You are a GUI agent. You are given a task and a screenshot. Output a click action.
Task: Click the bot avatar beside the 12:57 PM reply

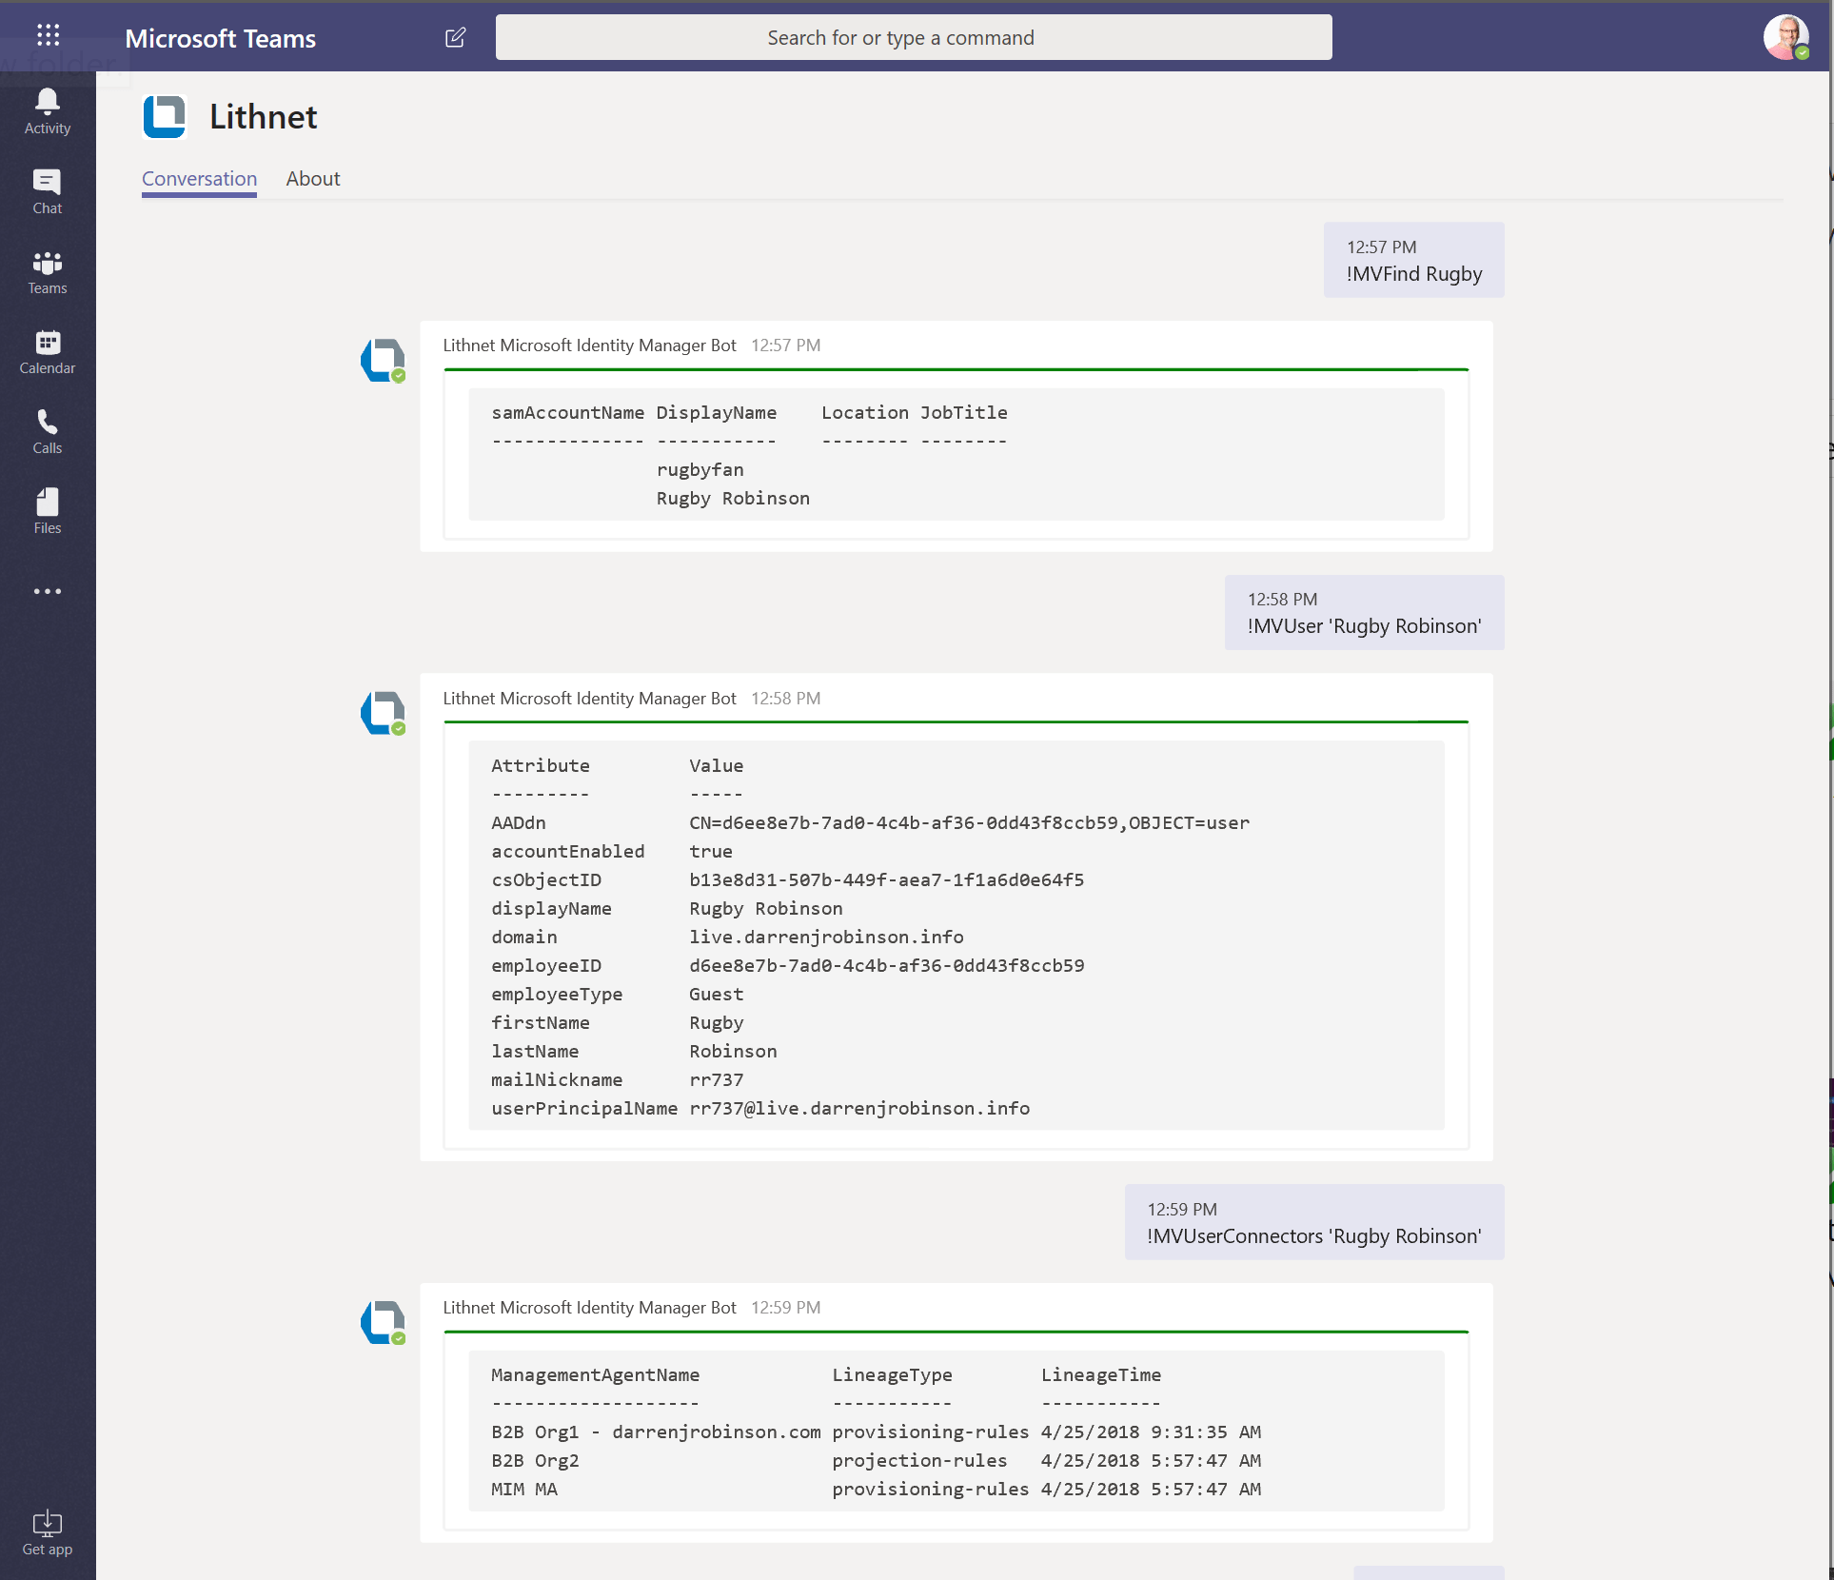(x=383, y=361)
